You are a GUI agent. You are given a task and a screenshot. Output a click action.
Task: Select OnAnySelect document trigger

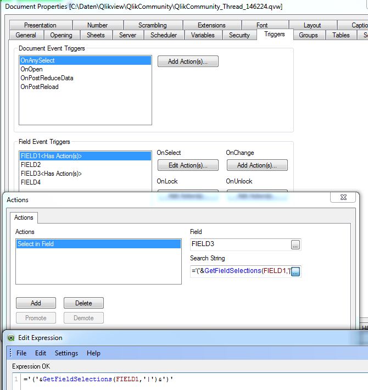pyautogui.click(x=85, y=60)
